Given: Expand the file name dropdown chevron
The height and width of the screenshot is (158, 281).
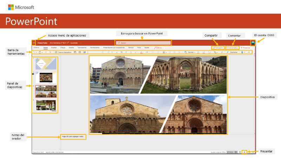Looking at the screenshot, I should click(x=81, y=43).
